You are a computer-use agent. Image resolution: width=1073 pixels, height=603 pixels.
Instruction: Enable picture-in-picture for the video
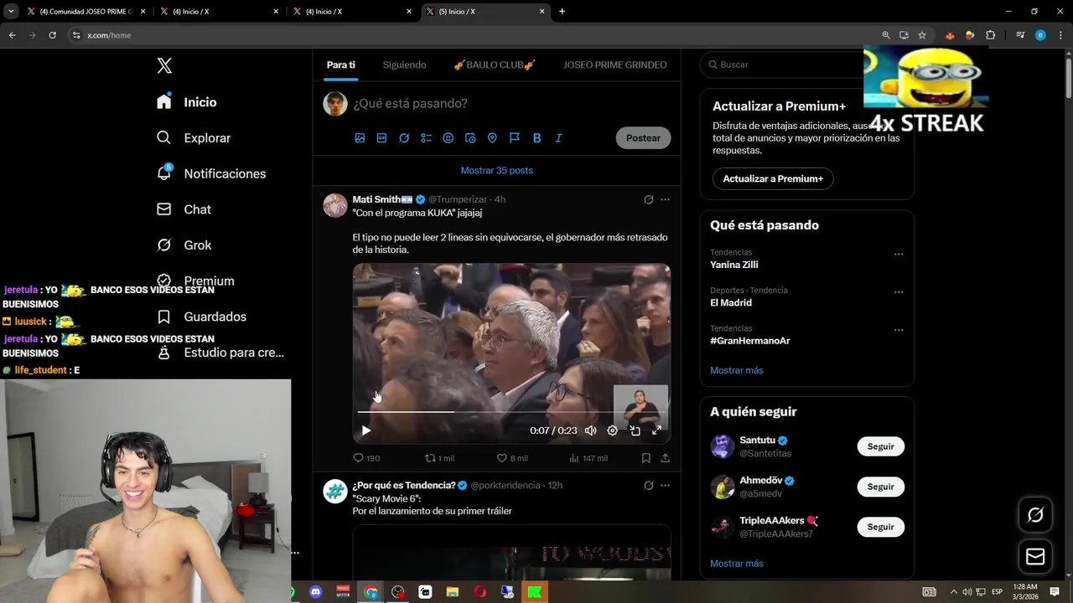click(x=635, y=430)
